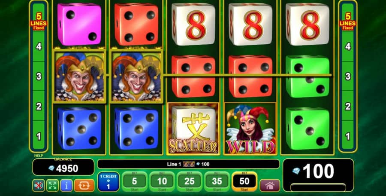Start spin with bet 25
The height and width of the screenshot is (196, 386).
pos(189,182)
